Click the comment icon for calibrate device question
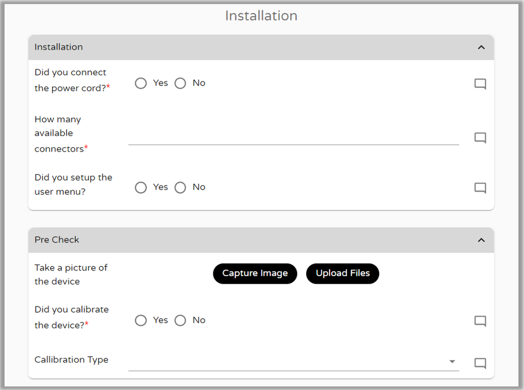 click(480, 321)
